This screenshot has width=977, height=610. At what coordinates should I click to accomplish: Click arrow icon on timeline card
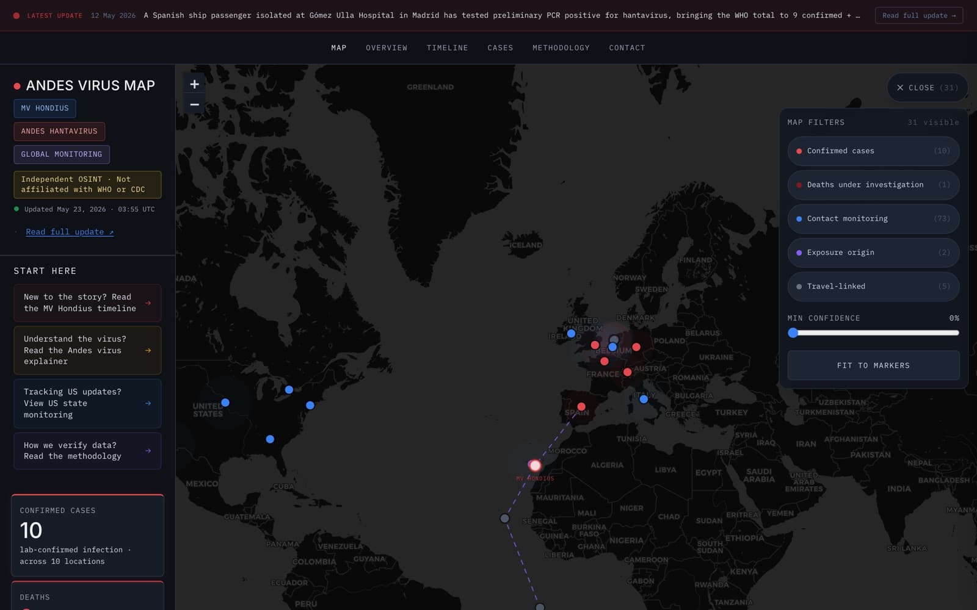pyautogui.click(x=148, y=303)
